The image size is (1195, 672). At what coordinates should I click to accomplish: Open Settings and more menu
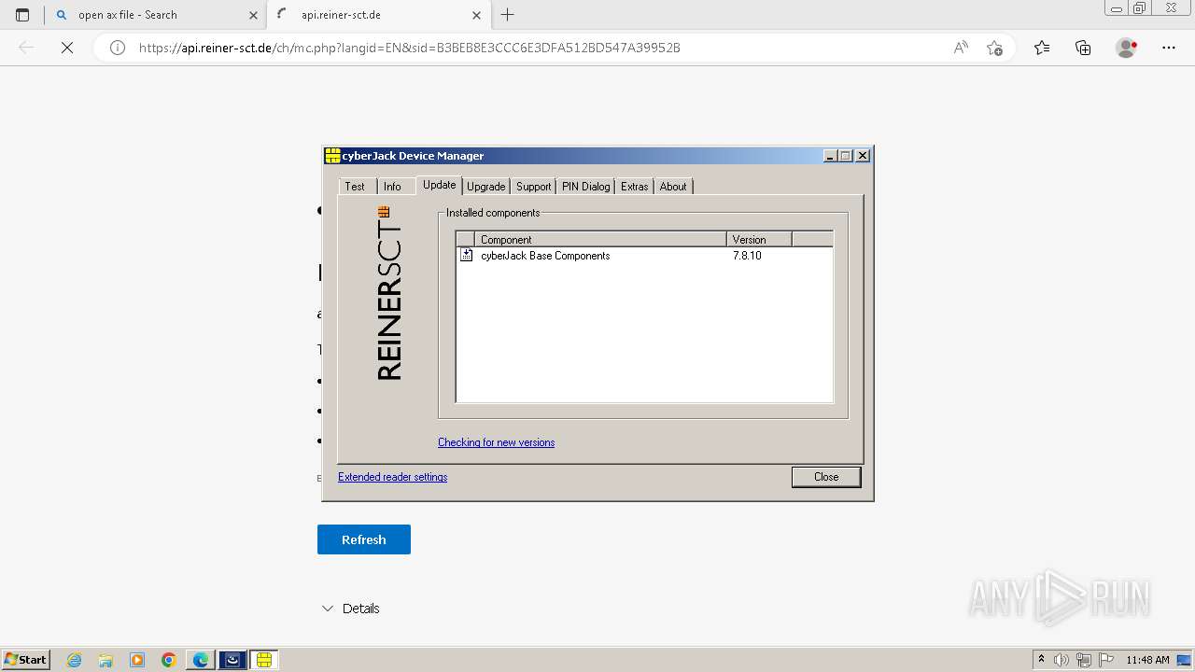pyautogui.click(x=1169, y=48)
